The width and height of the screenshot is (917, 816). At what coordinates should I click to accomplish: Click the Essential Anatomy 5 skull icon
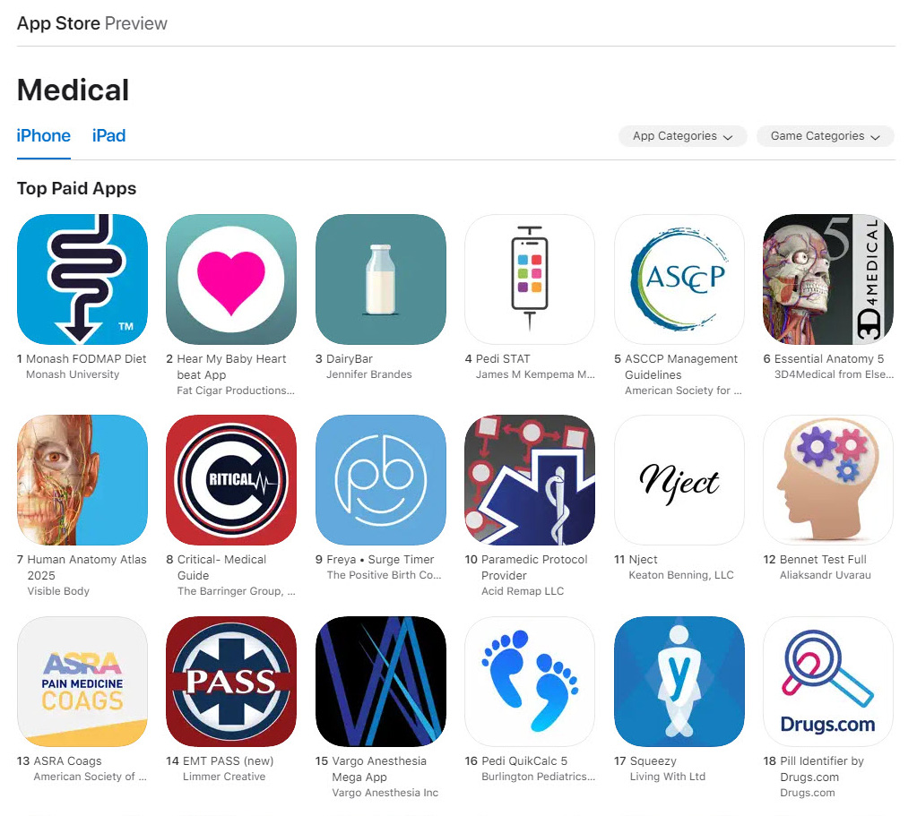point(828,279)
